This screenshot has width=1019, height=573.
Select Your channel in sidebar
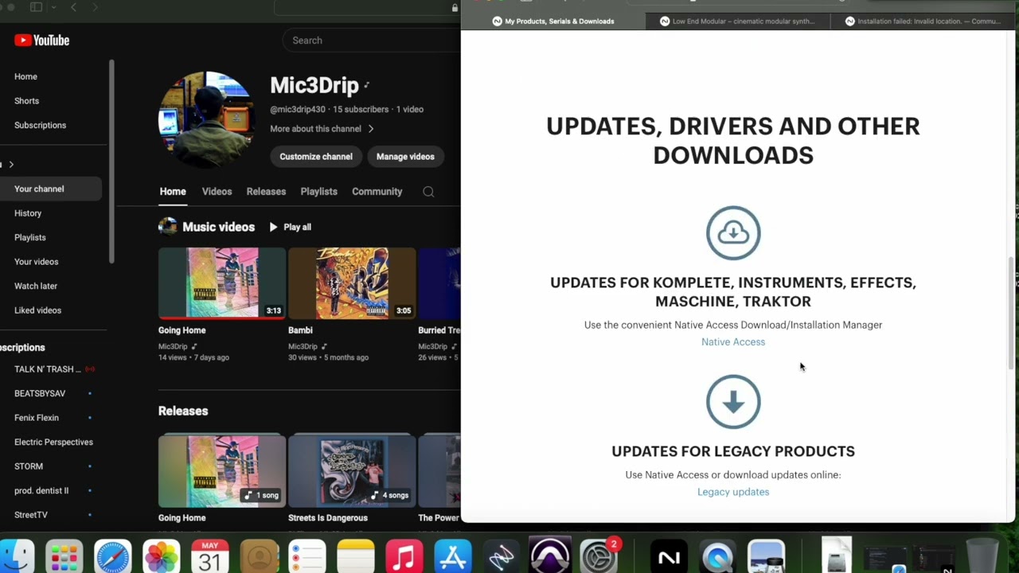(x=51, y=189)
